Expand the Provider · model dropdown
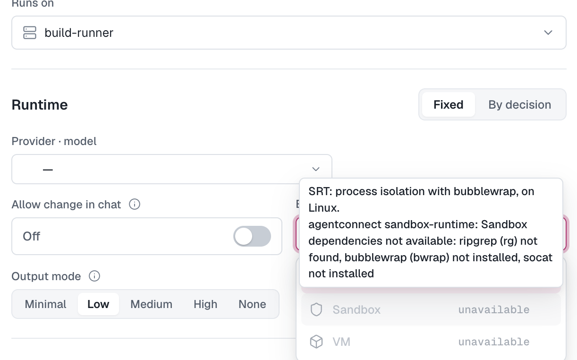 [x=172, y=169]
